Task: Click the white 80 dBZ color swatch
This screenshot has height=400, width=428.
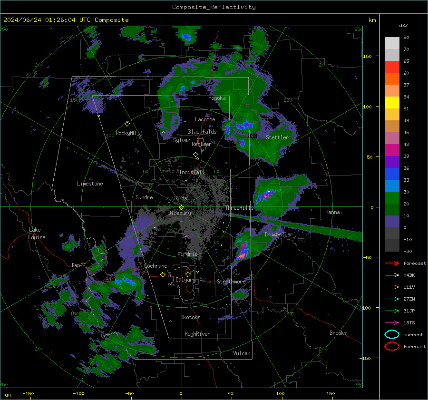Action: 392,43
